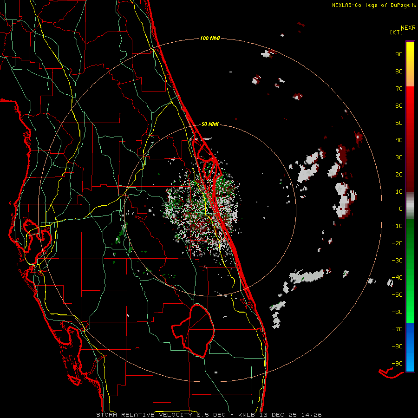The width and height of the screenshot is (418, 418).
Task: Click the 40 knot scale label
Action: click(x=399, y=140)
